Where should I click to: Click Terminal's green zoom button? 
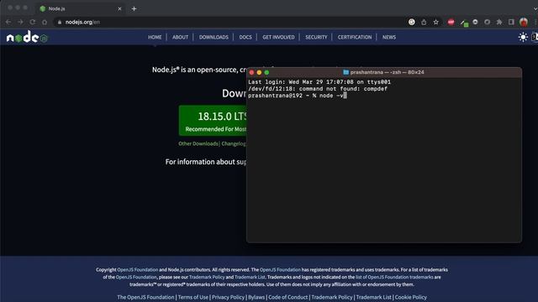click(266, 72)
